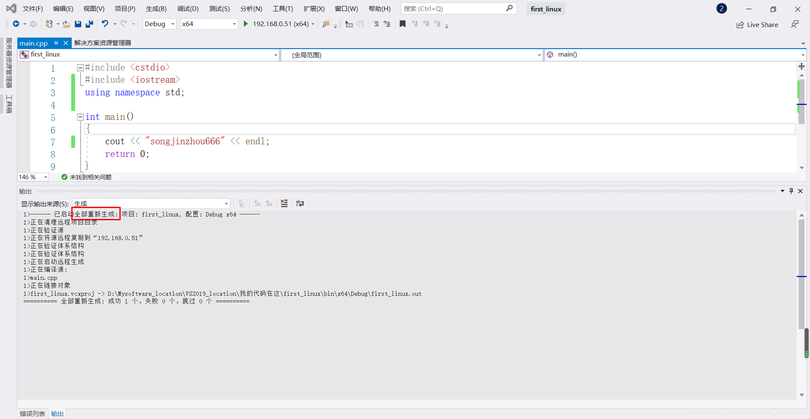Switch to the 解决方案资源管理器 tab
The width and height of the screenshot is (810, 419).
tap(103, 43)
